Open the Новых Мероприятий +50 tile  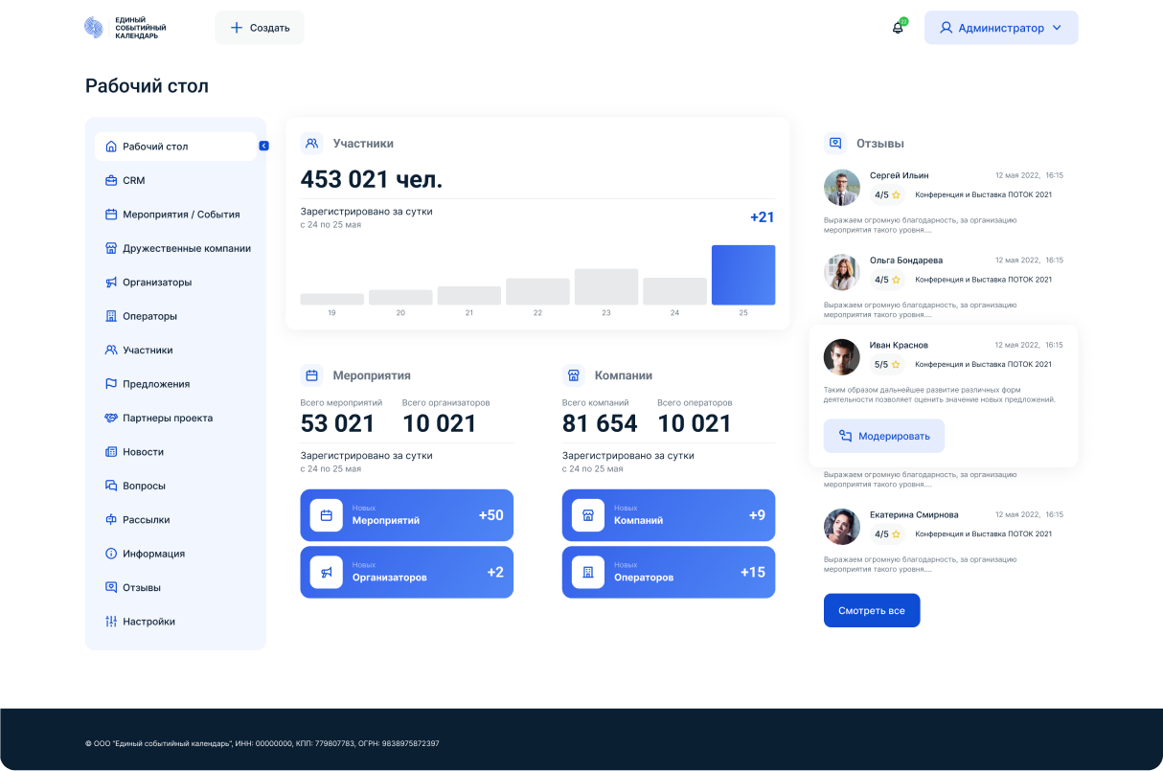click(406, 515)
